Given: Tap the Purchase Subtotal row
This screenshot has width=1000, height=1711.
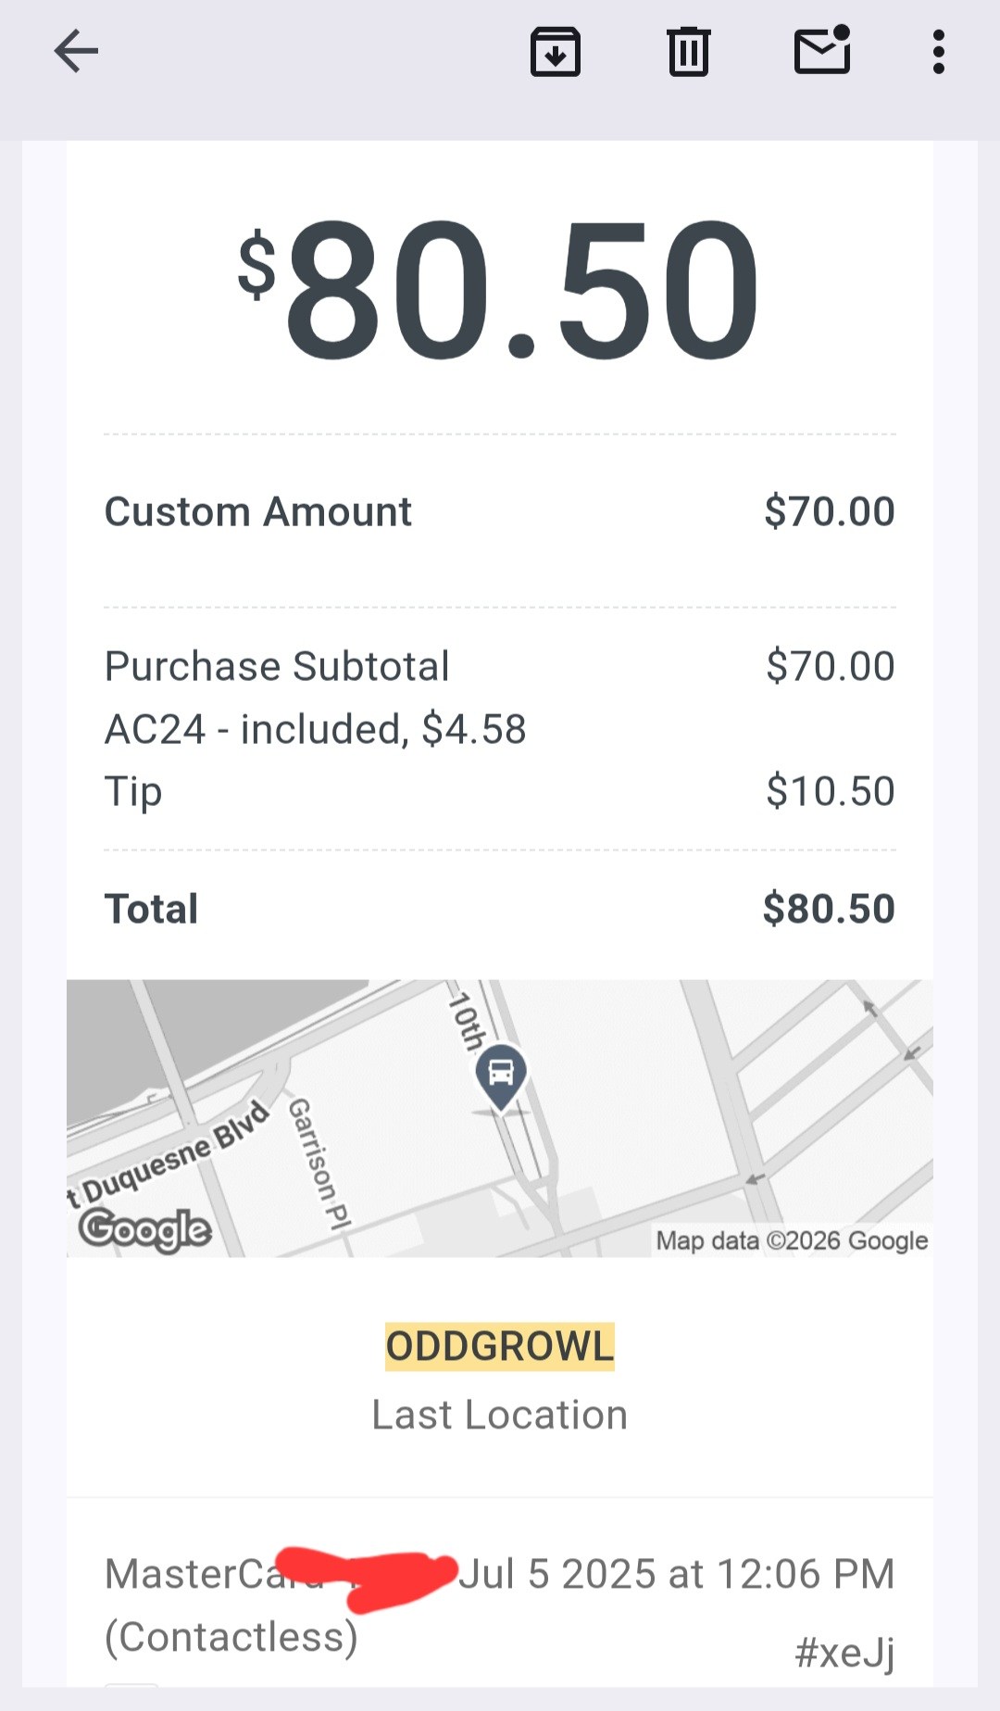Looking at the screenshot, I should (277, 666).
